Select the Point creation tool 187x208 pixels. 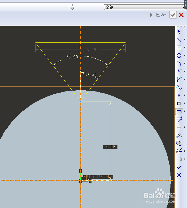[179, 95]
